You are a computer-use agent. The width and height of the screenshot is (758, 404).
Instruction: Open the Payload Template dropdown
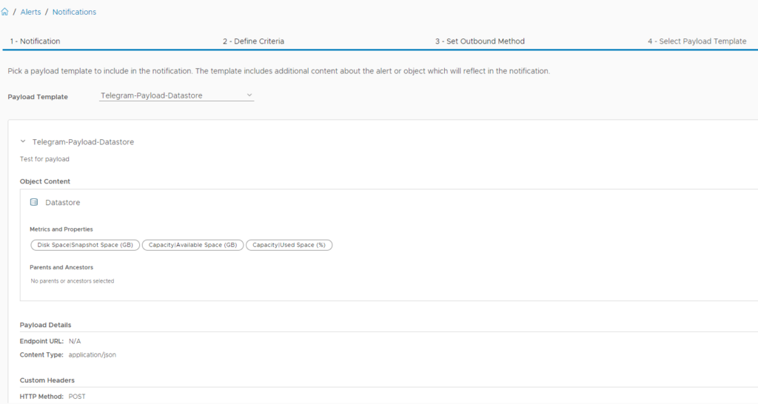176,95
